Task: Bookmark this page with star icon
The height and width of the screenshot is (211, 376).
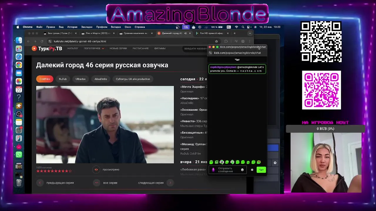Action: (x=216, y=41)
